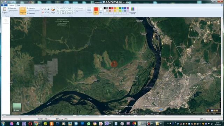
Task: Click the image dimensions 4254 × 2382 status entry
Action: [x=44, y=119]
